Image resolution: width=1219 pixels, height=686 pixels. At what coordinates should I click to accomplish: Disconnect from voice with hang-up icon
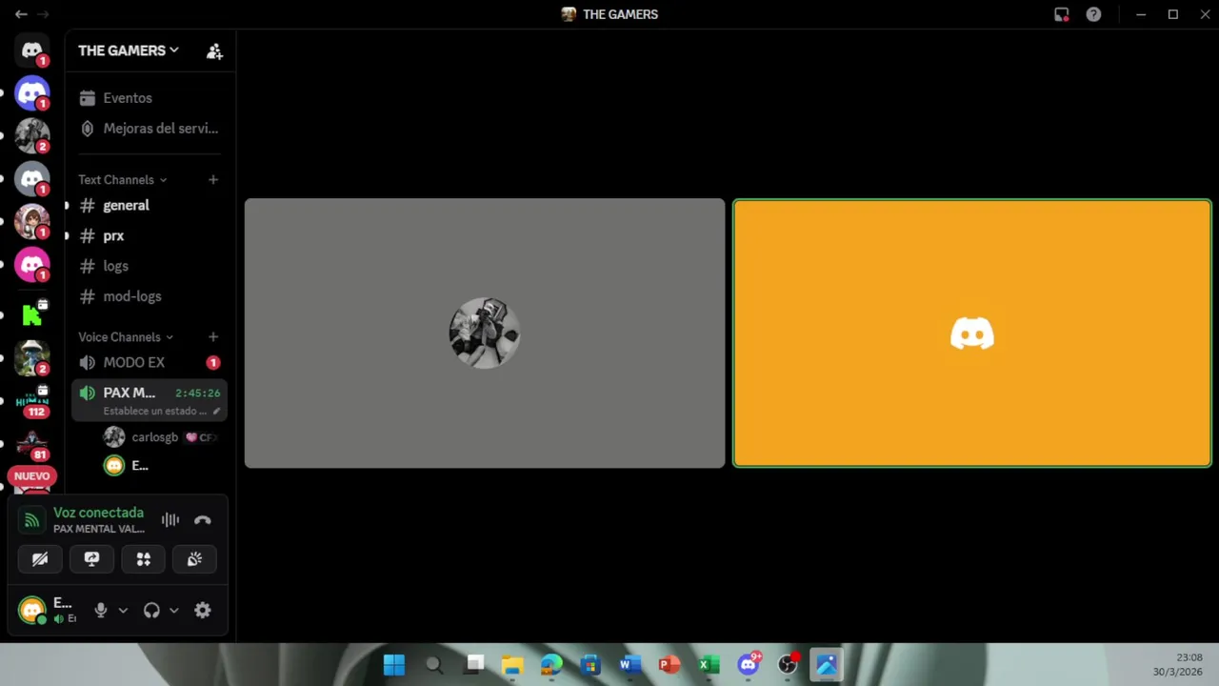coord(202,520)
